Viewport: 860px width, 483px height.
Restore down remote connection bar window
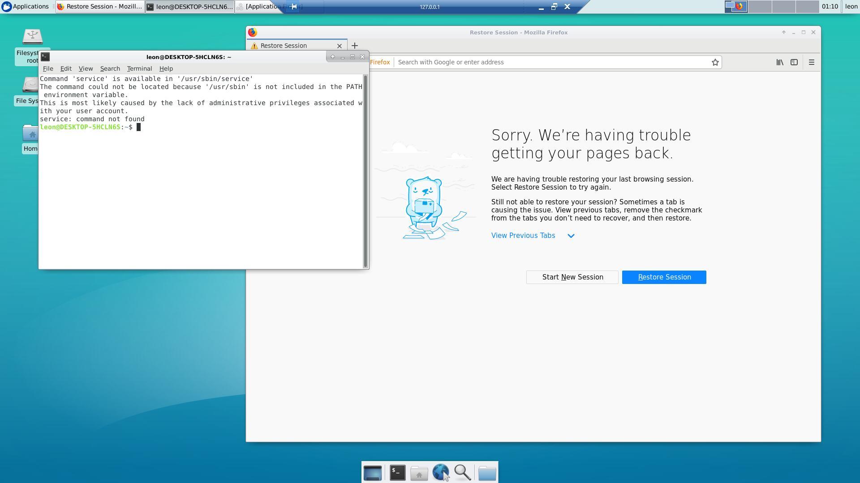pyautogui.click(x=554, y=7)
